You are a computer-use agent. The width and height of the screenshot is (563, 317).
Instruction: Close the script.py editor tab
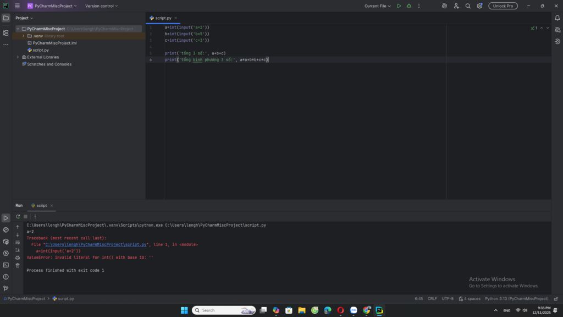click(x=175, y=18)
